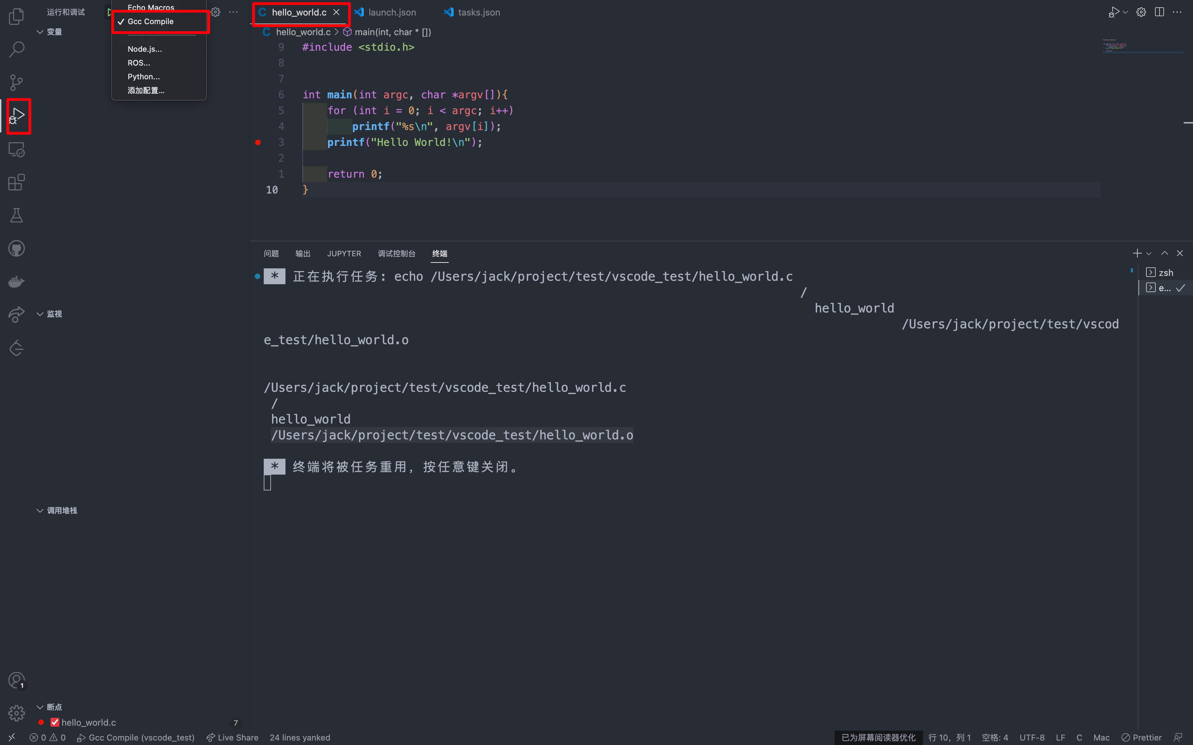Click Gcc Compile (vscode_test) in status bar
Image resolution: width=1193 pixels, height=745 pixels.
click(x=136, y=737)
